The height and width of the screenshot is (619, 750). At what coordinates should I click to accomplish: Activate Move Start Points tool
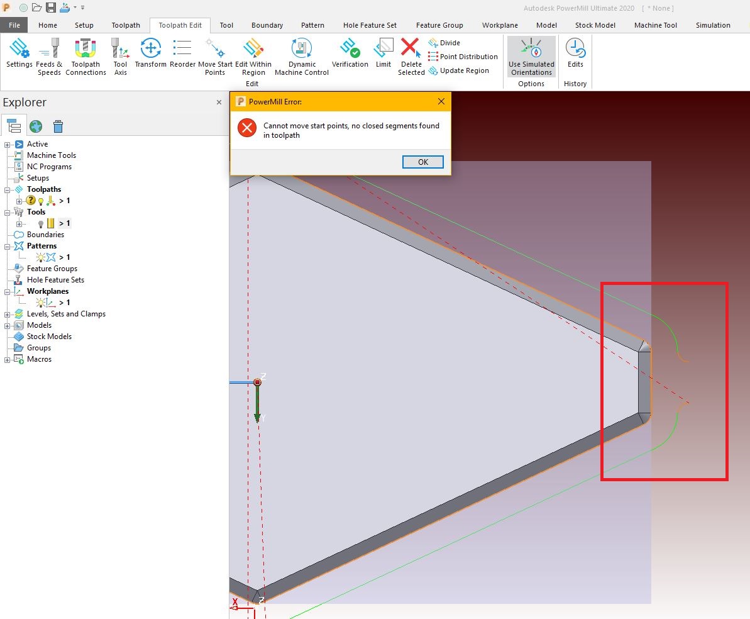(215, 57)
